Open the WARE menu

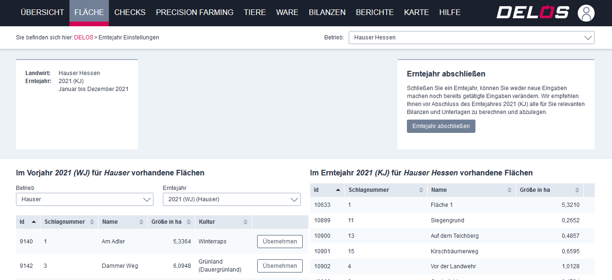pyautogui.click(x=287, y=13)
